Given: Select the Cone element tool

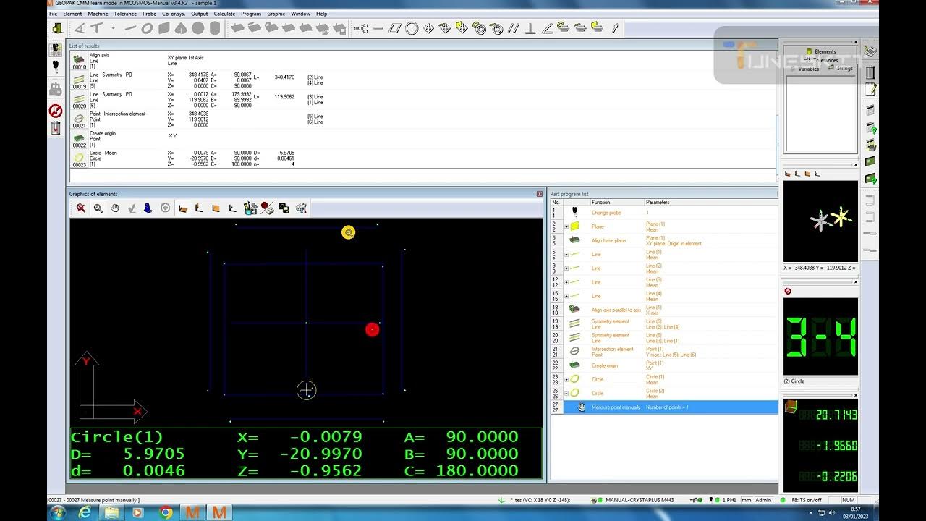Looking at the screenshot, I should tap(181, 28).
